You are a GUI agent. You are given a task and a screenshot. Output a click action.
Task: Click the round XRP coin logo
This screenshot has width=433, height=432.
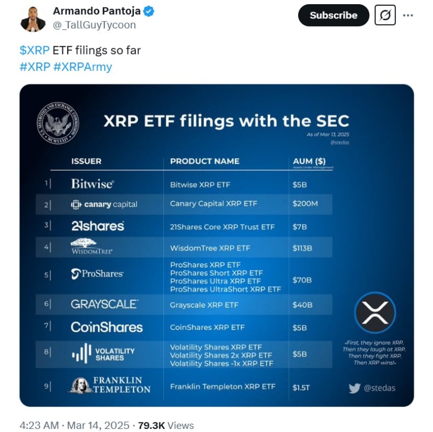pos(375,312)
